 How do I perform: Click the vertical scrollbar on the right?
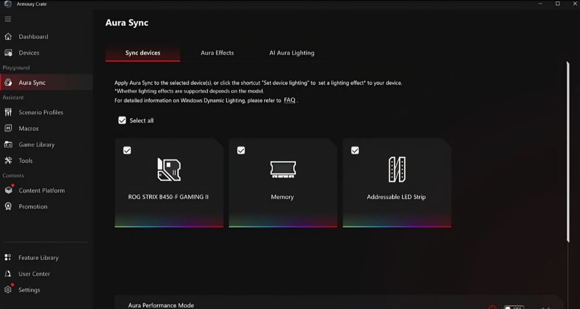click(568, 152)
